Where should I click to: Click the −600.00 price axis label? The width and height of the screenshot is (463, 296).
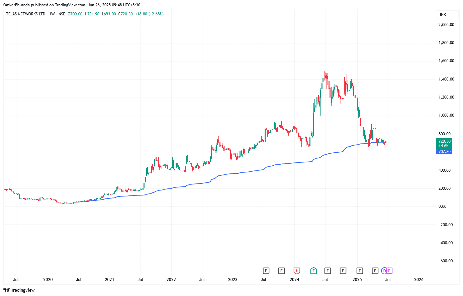point(446,261)
